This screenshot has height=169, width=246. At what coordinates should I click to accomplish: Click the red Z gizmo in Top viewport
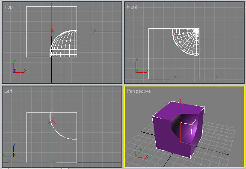tap(52, 32)
